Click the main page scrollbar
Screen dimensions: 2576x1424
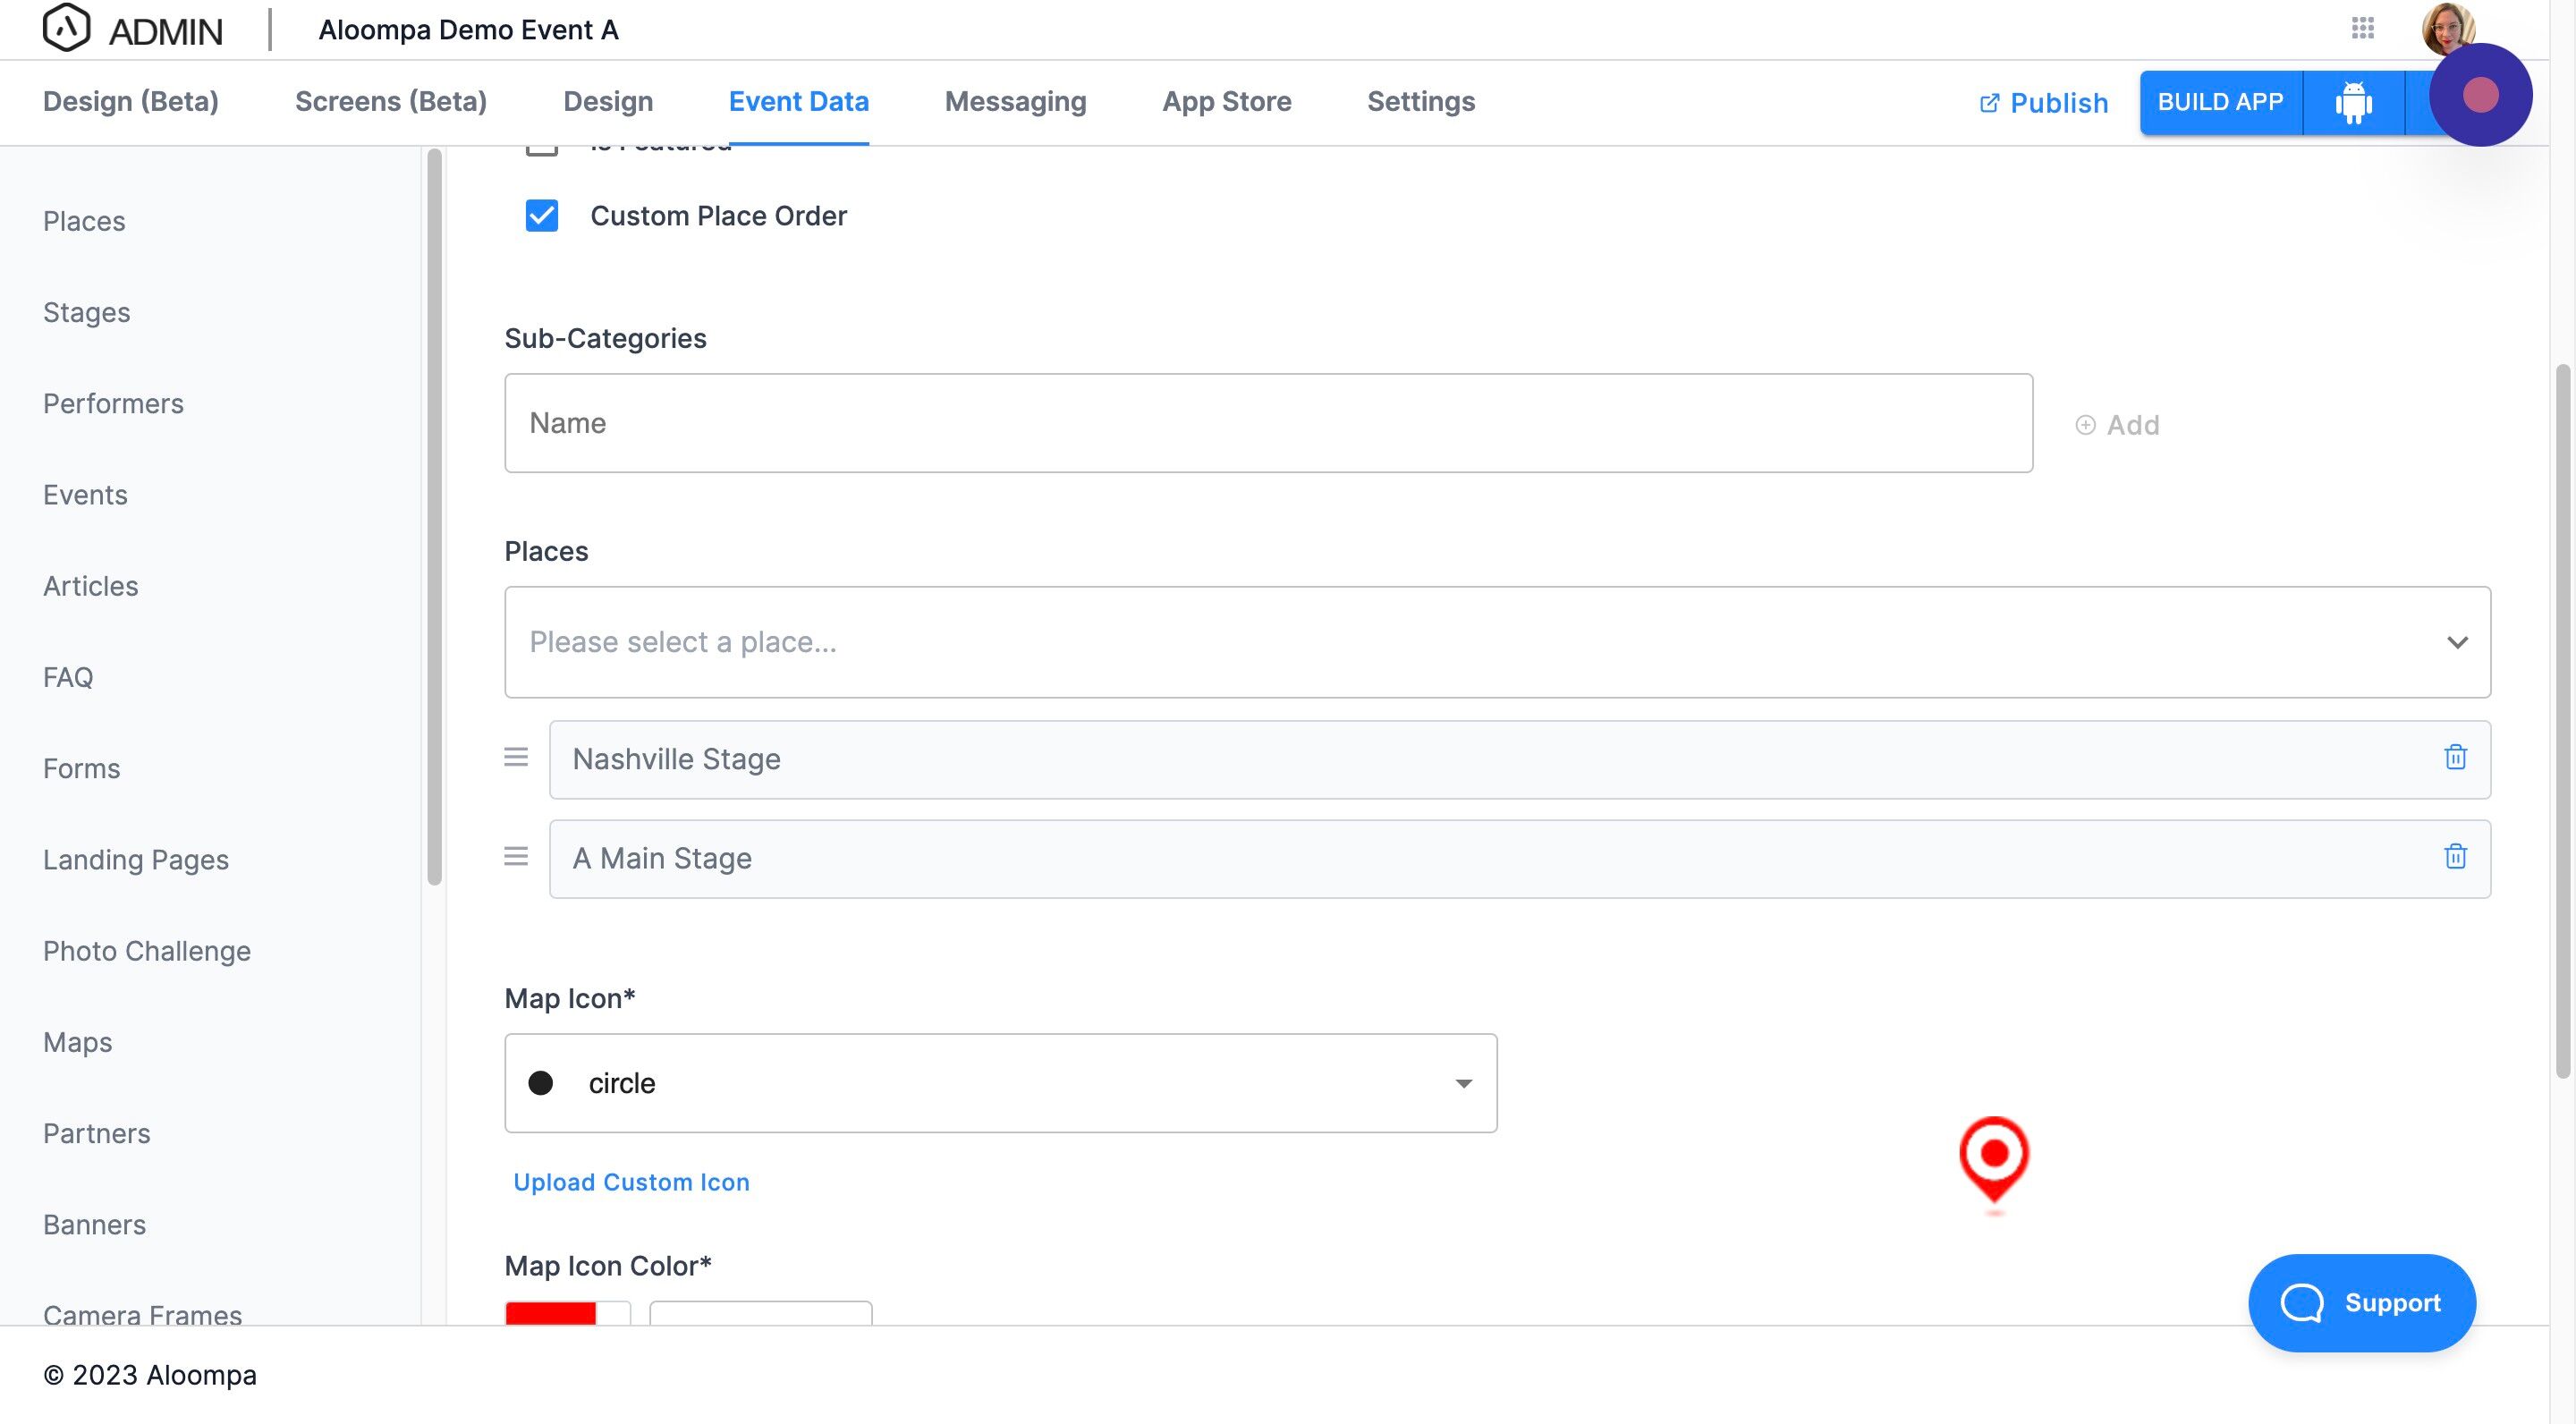click(x=2562, y=721)
